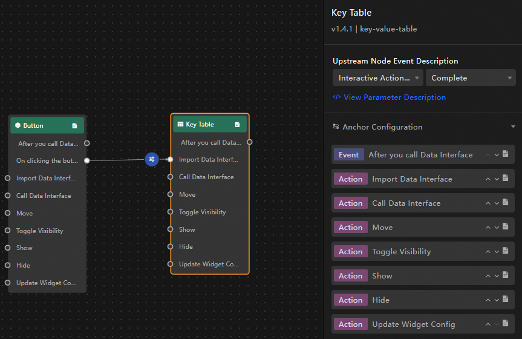The height and width of the screenshot is (339, 522).
Task: Click the up arrow on the Update Widget Config row
Action: pyautogui.click(x=488, y=324)
